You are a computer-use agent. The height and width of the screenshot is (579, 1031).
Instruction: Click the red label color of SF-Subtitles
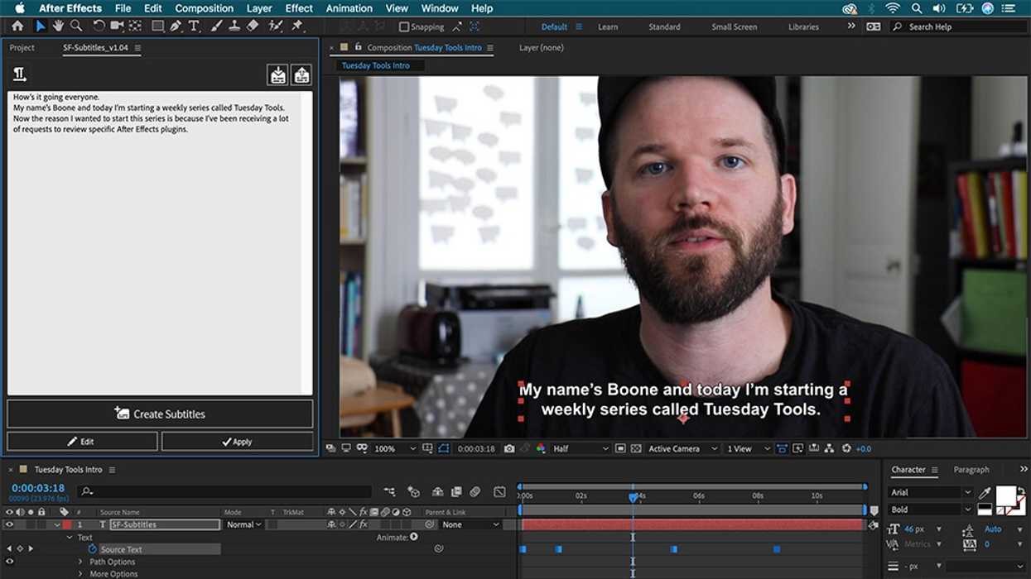pos(66,524)
